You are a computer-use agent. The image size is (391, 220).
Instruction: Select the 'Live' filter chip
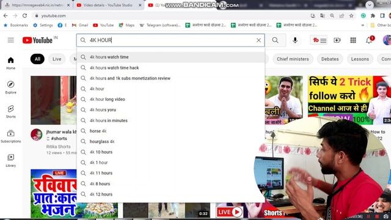tap(57, 59)
